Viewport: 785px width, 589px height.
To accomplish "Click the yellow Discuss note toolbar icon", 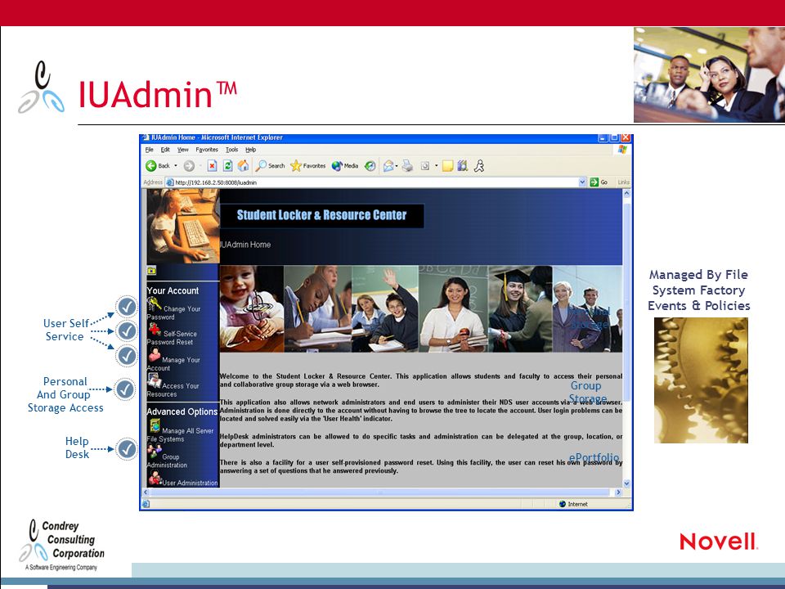I will coord(447,166).
